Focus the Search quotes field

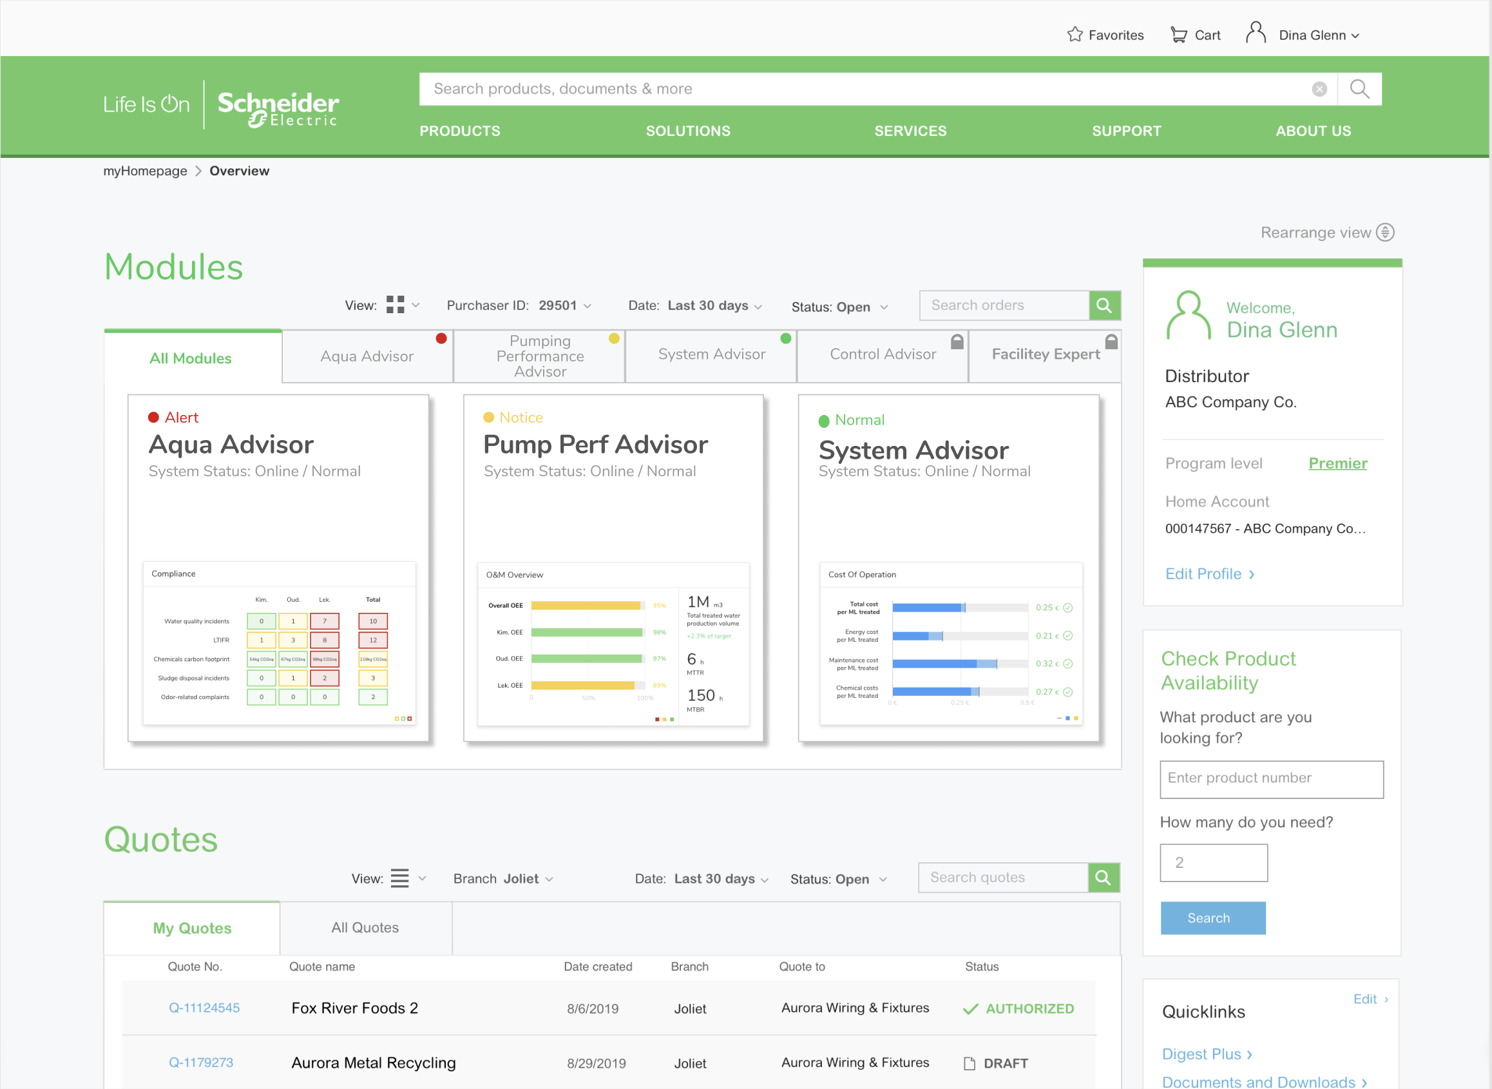click(1003, 878)
